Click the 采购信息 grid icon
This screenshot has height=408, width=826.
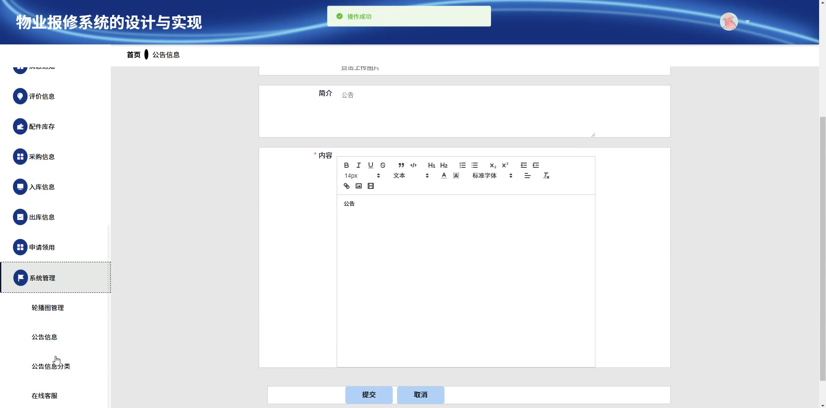tap(20, 157)
